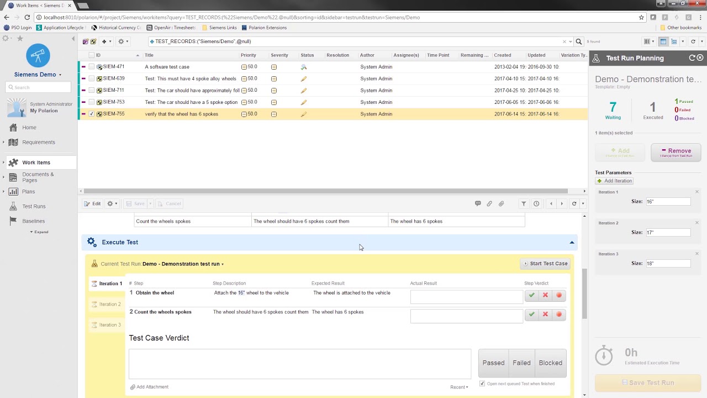This screenshot has height=398, width=707.
Task: Switch to the tree view layout icon
Action: click(x=674, y=41)
